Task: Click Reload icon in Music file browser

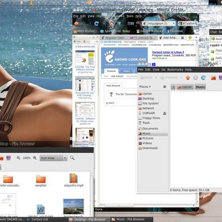Action: [x=203, y=78]
